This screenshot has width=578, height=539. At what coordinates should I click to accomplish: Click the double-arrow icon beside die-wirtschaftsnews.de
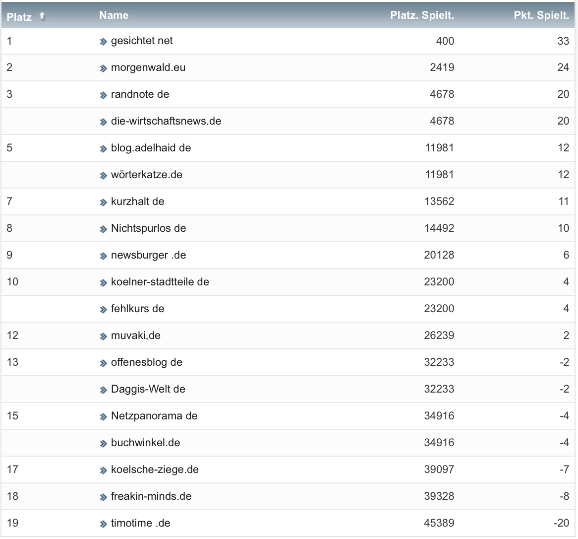coord(103,122)
